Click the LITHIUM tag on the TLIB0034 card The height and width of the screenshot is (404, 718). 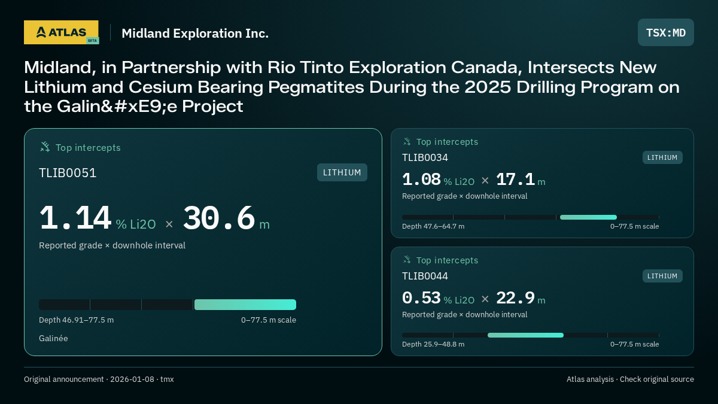pos(662,157)
